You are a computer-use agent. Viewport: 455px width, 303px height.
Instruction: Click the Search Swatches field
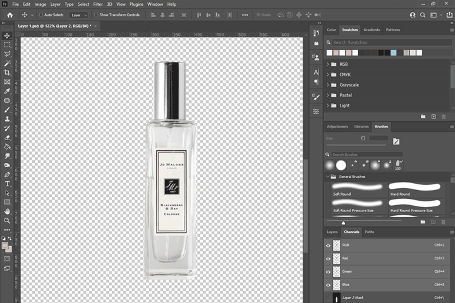point(392,43)
